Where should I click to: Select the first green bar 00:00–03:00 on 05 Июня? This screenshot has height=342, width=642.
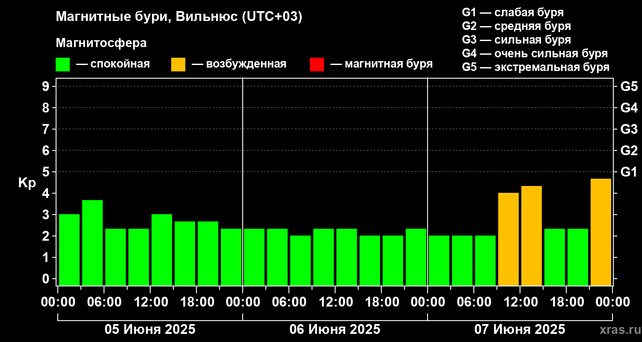coord(69,250)
